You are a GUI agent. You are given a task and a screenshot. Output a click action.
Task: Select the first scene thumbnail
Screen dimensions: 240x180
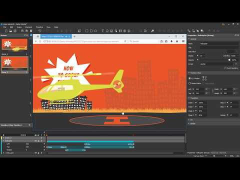tap(14, 45)
